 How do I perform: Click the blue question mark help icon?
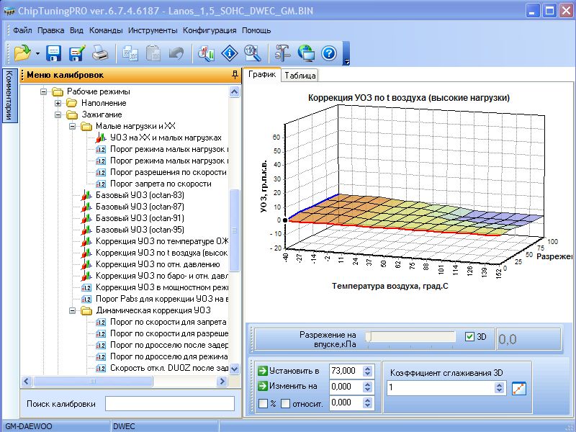329,53
